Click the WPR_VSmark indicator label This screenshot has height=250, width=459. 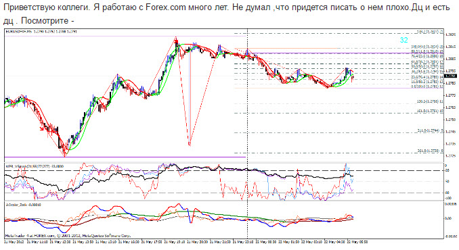[35, 166]
